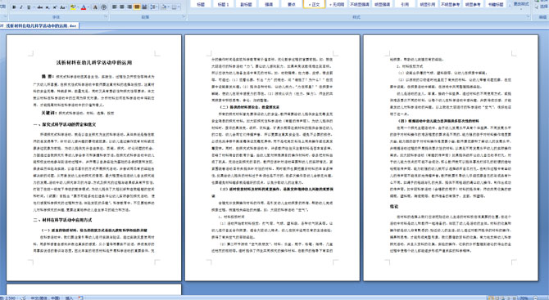
Task: Click the first page thumbnail of the document
Action: point(94,158)
